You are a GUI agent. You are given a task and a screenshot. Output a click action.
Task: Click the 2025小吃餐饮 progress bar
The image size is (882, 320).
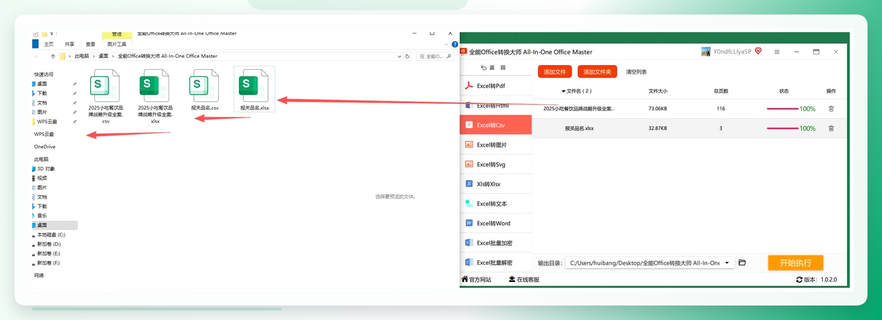783,108
